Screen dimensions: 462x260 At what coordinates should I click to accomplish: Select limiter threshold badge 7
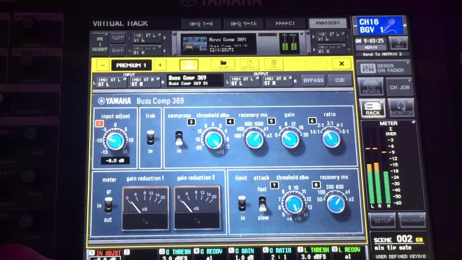(274, 185)
